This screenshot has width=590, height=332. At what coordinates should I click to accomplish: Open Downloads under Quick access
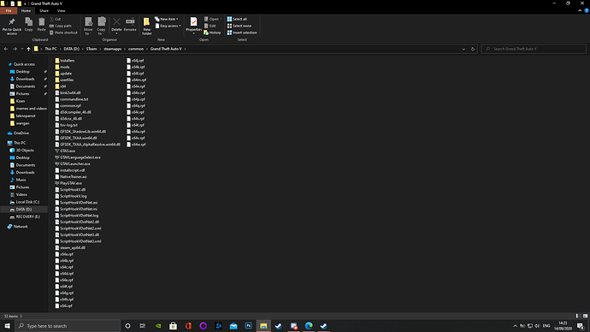25,79
